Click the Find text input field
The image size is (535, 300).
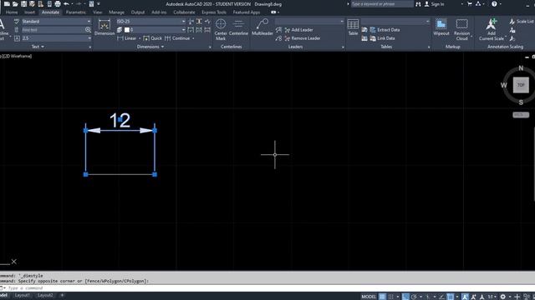[x=53, y=30]
